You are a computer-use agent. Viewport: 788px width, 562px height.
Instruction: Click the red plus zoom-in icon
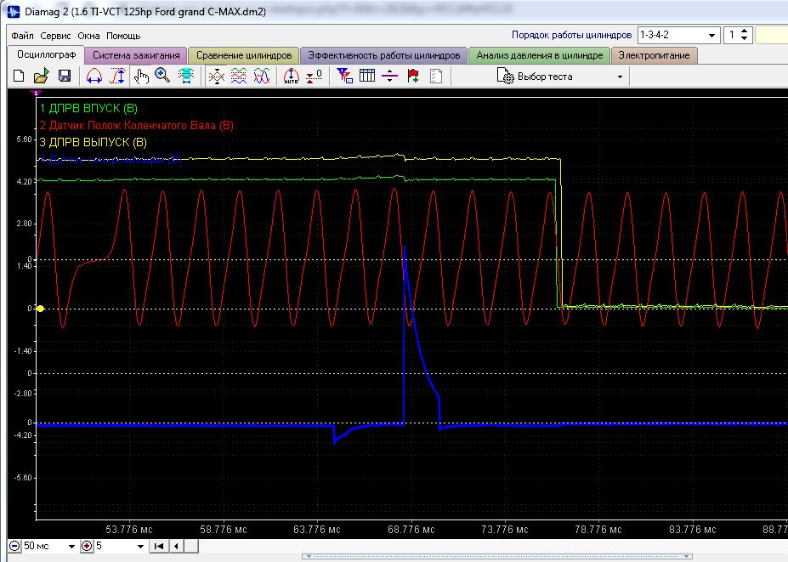[87, 546]
